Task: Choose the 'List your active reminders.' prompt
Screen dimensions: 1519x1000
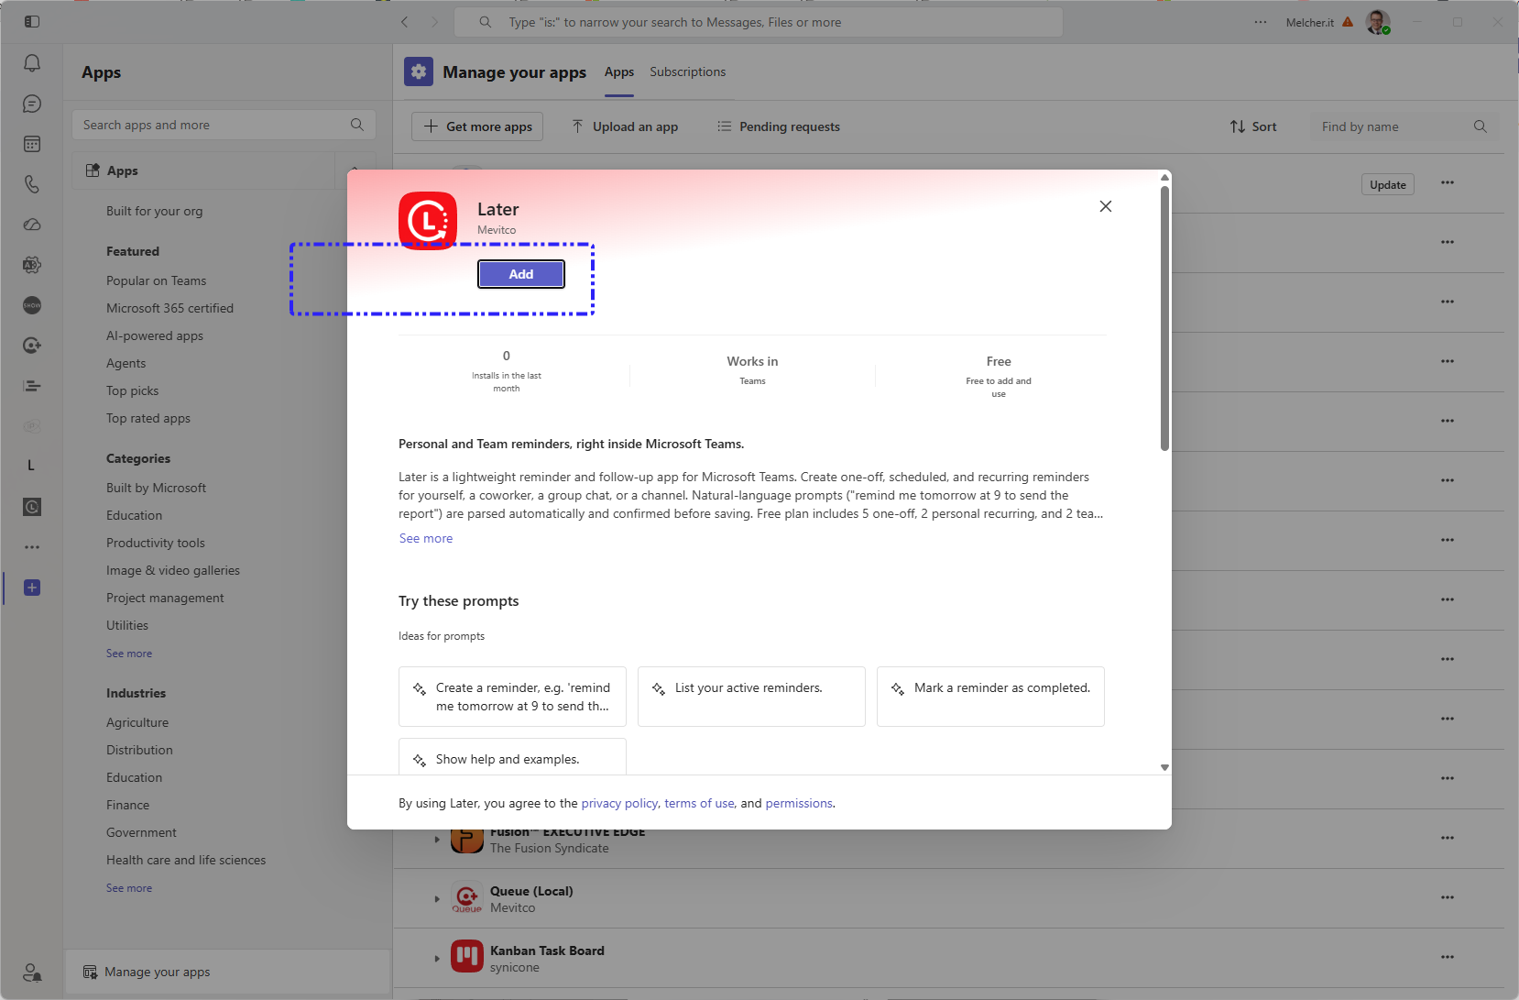Action: coord(751,697)
